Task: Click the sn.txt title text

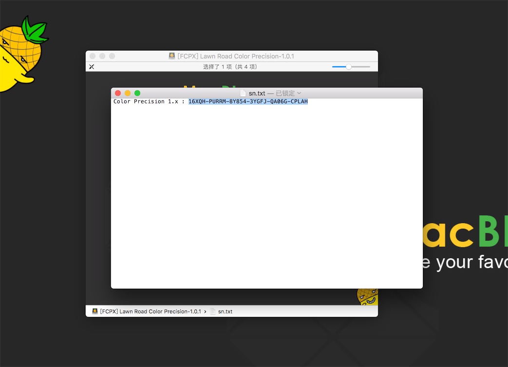Action: click(x=257, y=94)
